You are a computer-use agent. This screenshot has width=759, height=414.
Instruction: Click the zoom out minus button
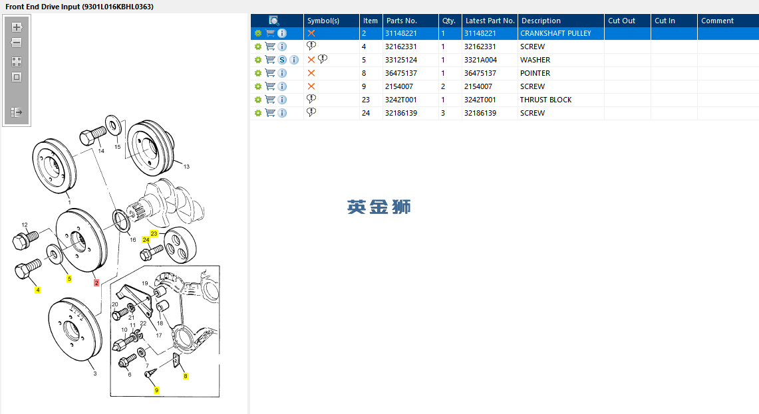tap(17, 43)
